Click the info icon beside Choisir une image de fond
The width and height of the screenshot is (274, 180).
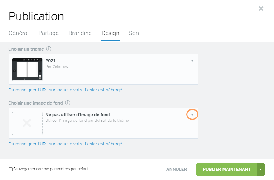(68, 103)
